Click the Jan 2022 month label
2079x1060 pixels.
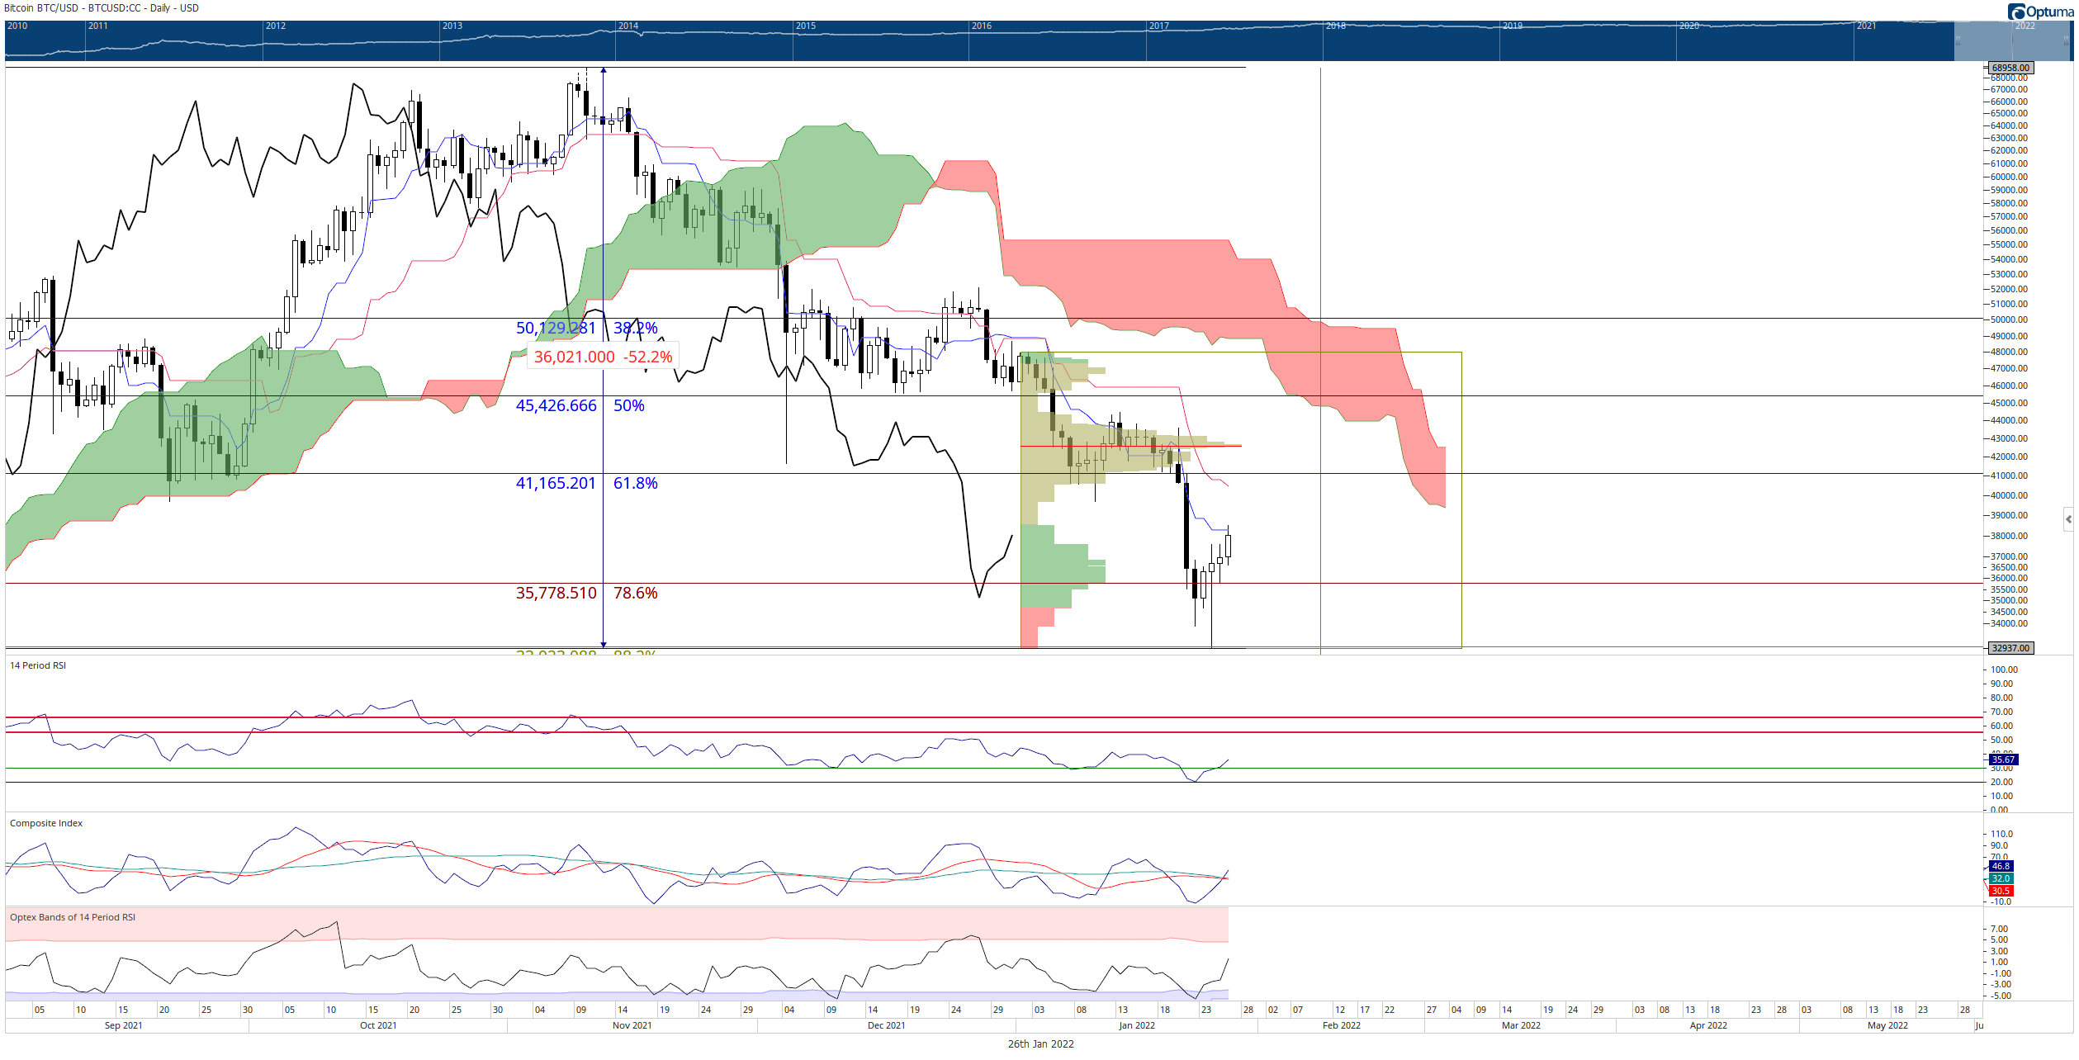pos(1137,1025)
